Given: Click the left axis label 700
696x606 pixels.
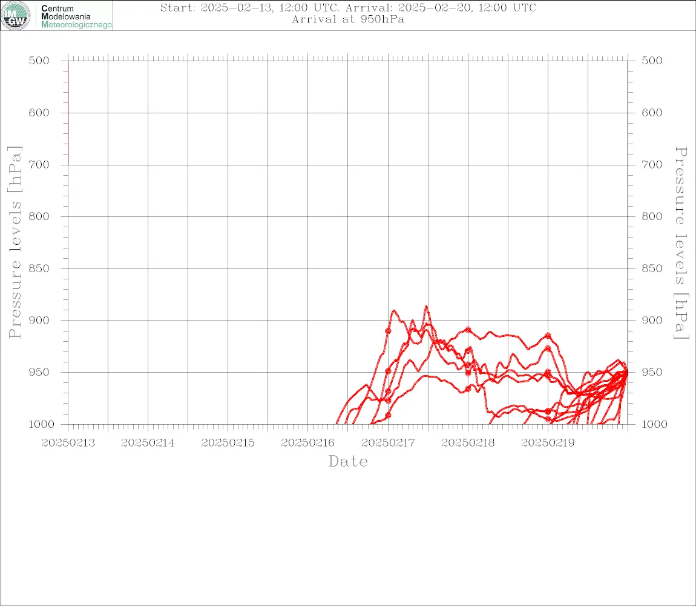Looking at the screenshot, I should click(x=39, y=165).
